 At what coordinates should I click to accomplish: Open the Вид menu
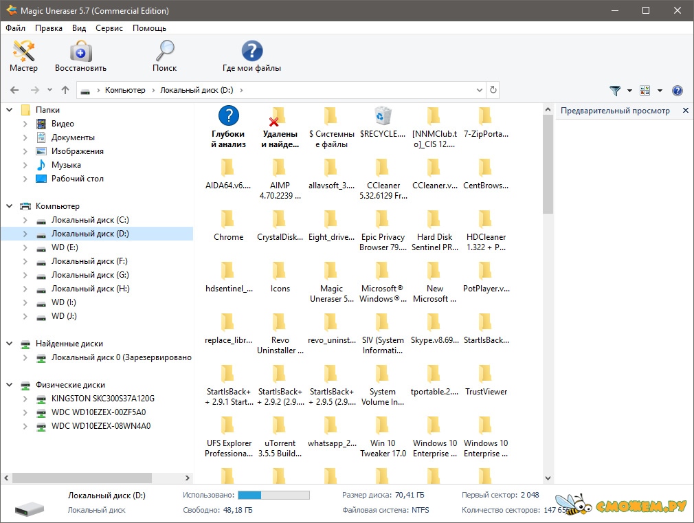[79, 28]
